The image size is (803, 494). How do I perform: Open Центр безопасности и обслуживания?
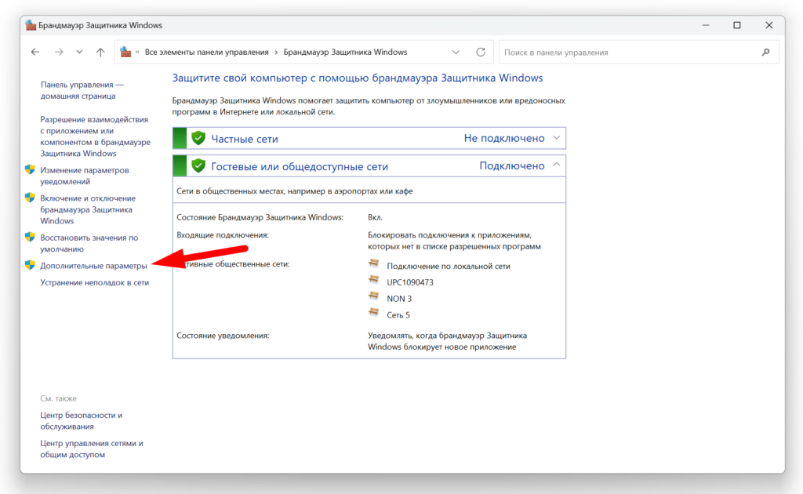point(82,421)
